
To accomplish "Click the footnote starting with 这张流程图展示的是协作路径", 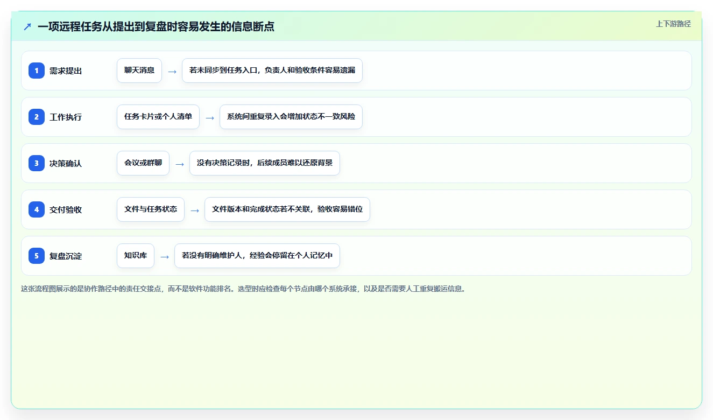I will pyautogui.click(x=243, y=289).
